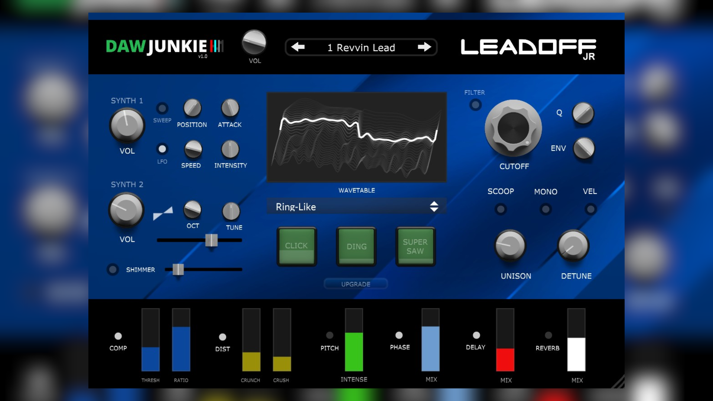Toggle the REVERB effect on/off
Image resolution: width=713 pixels, height=401 pixels.
coord(548,335)
